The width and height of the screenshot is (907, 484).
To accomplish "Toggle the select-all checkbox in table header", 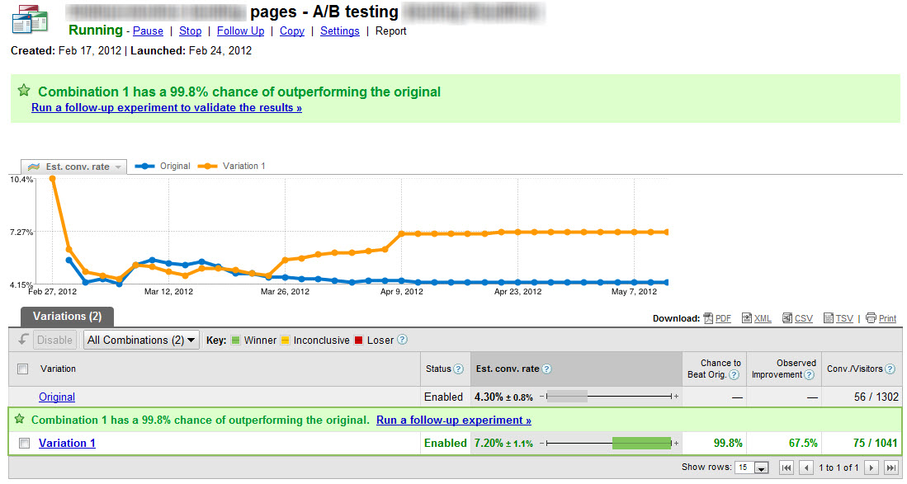I will pos(24,369).
